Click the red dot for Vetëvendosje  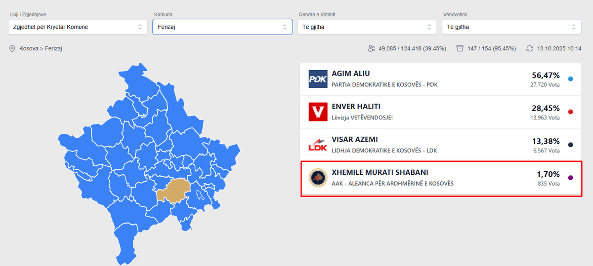tap(571, 112)
